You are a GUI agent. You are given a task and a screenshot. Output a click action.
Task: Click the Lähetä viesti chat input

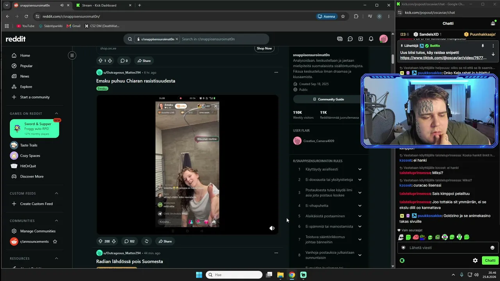[447, 248]
